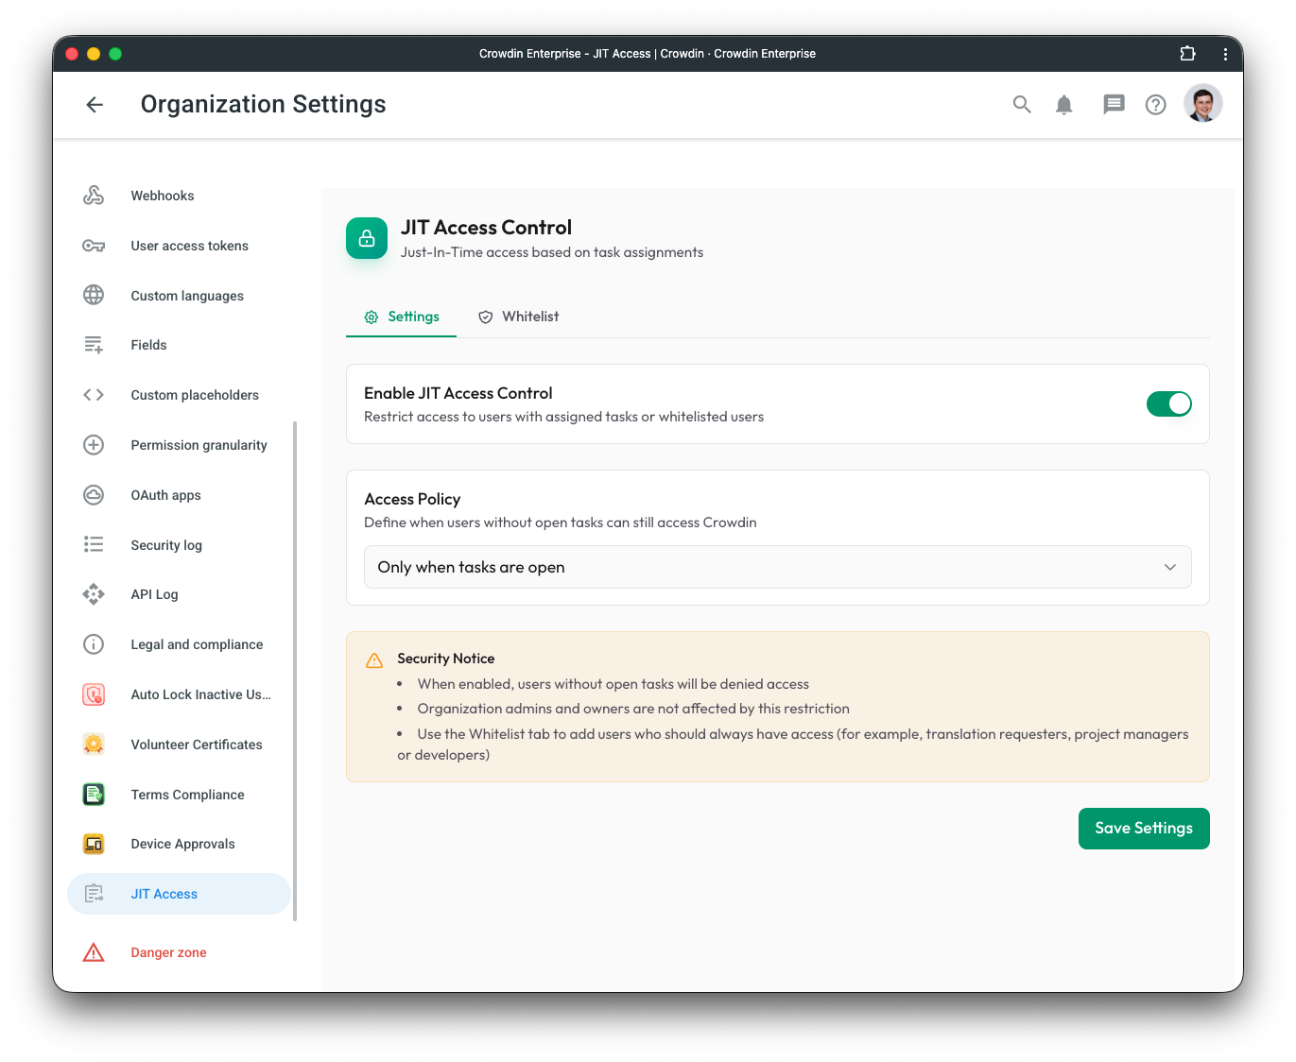Click the Fields list-add icon

[94, 345]
